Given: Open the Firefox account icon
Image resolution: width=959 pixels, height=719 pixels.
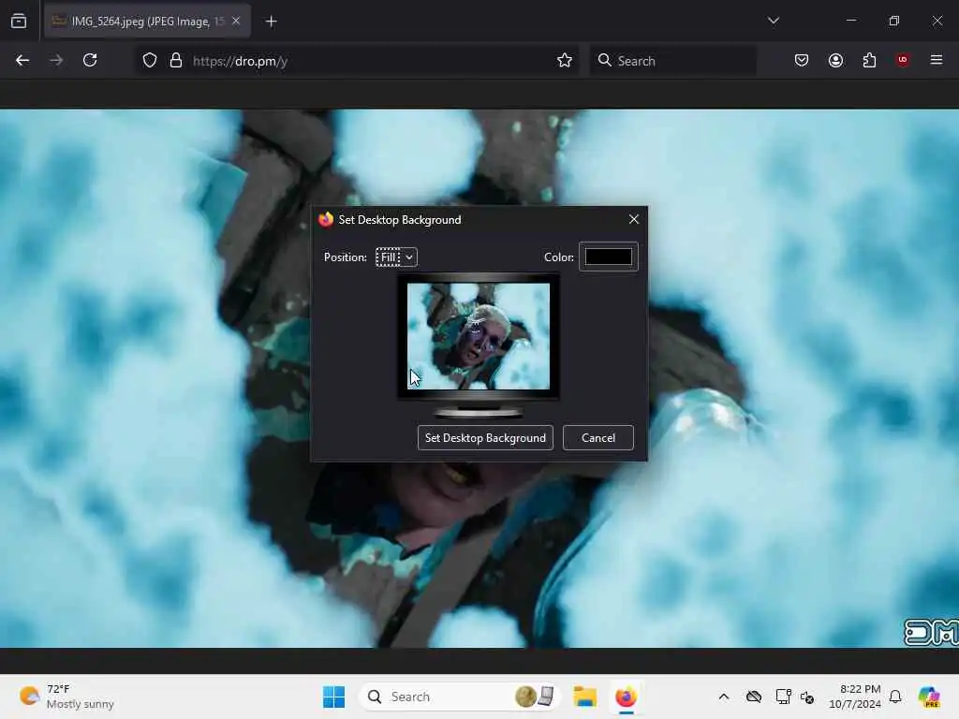Looking at the screenshot, I should 835,60.
